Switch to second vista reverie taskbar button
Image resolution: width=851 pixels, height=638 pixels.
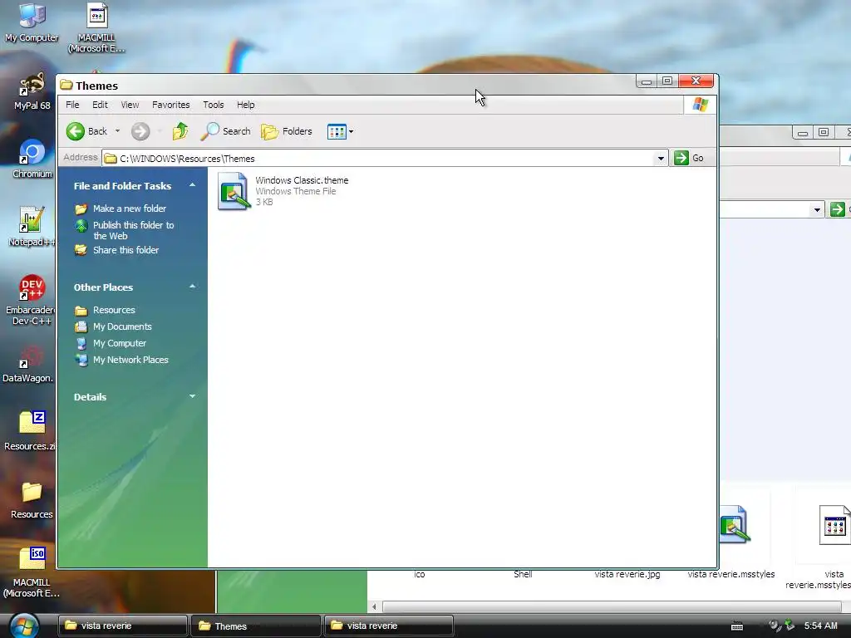[x=389, y=626]
